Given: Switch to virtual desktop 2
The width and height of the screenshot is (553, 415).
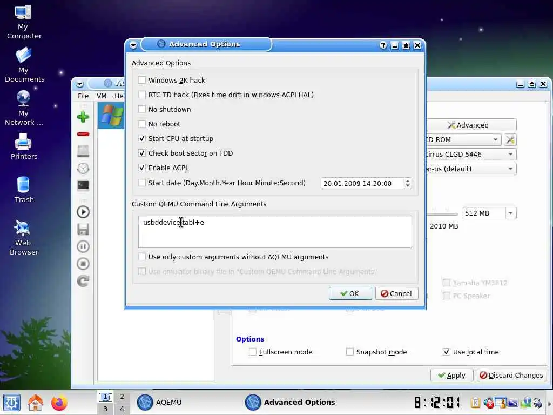Looking at the screenshot, I should [122, 397].
